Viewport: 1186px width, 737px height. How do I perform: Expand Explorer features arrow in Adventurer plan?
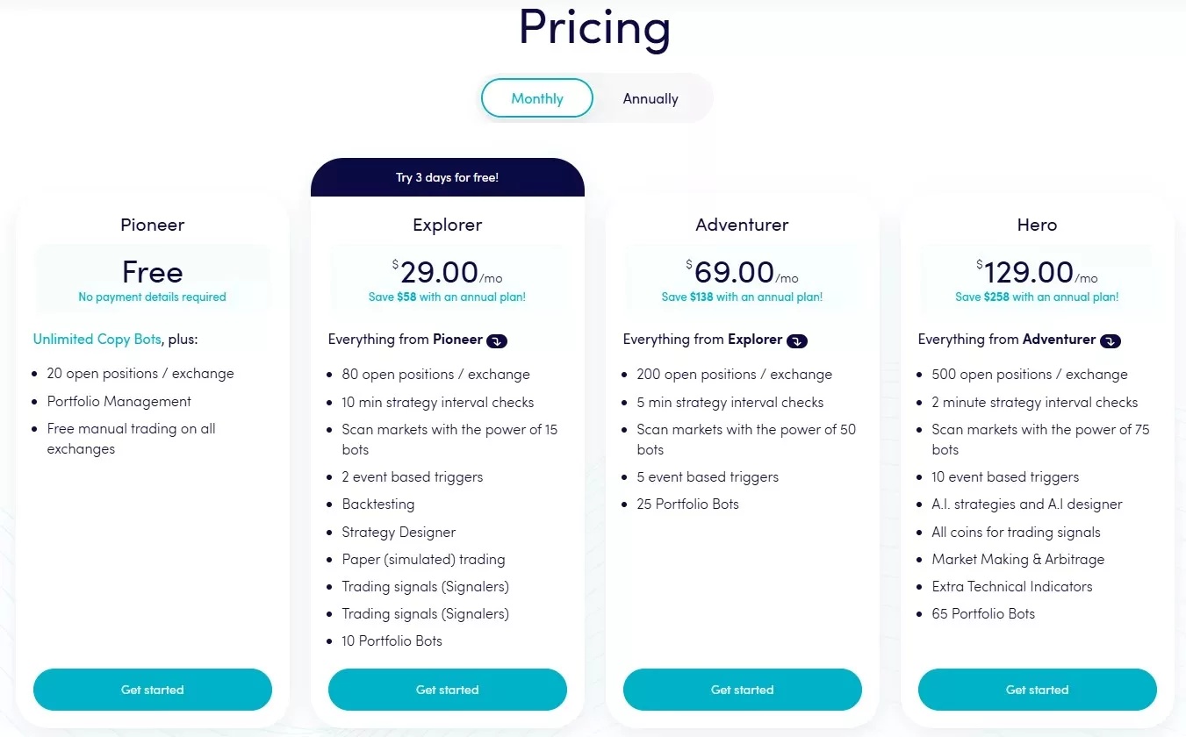tap(797, 340)
